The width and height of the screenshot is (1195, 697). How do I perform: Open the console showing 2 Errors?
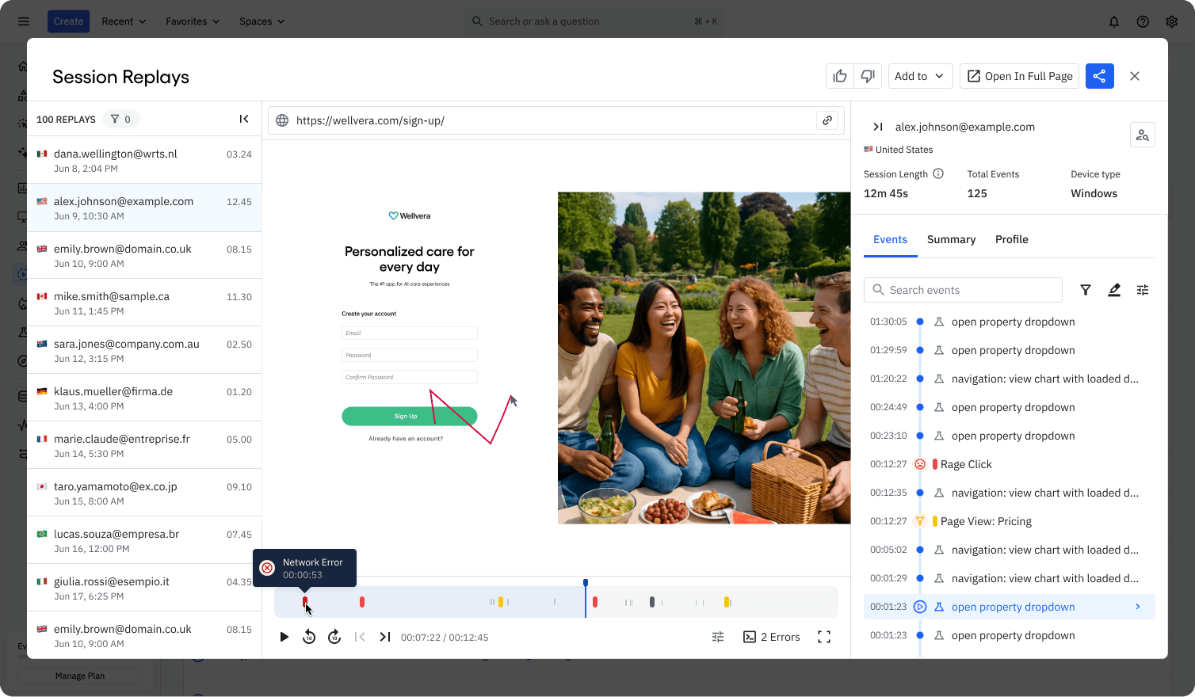point(771,636)
